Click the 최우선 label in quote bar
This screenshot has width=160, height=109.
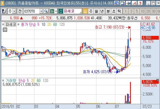point(132,18)
